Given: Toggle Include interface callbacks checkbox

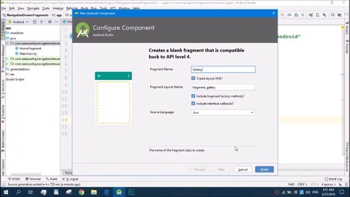Looking at the screenshot, I should pyautogui.click(x=193, y=103).
